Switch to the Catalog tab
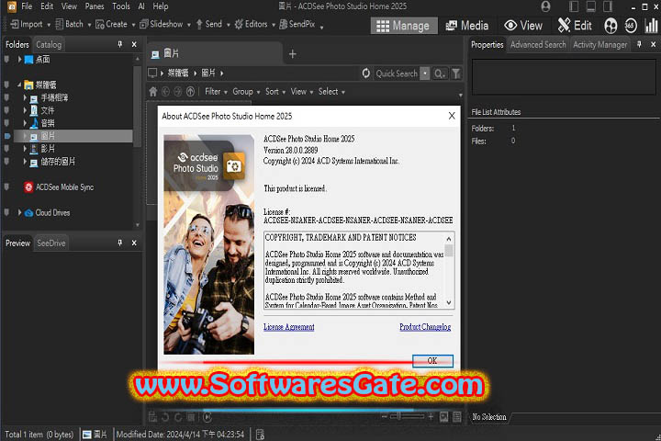Image resolution: width=661 pixels, height=441 pixels. pyautogui.click(x=49, y=44)
